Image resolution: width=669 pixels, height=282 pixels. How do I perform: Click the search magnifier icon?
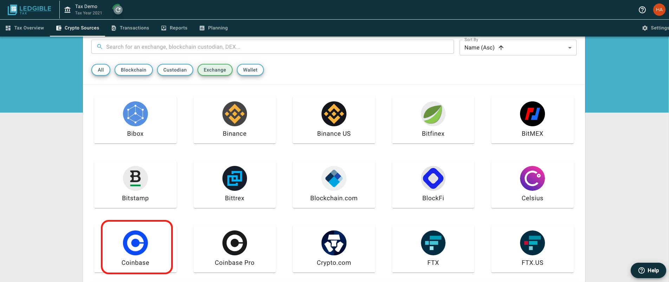tap(100, 47)
